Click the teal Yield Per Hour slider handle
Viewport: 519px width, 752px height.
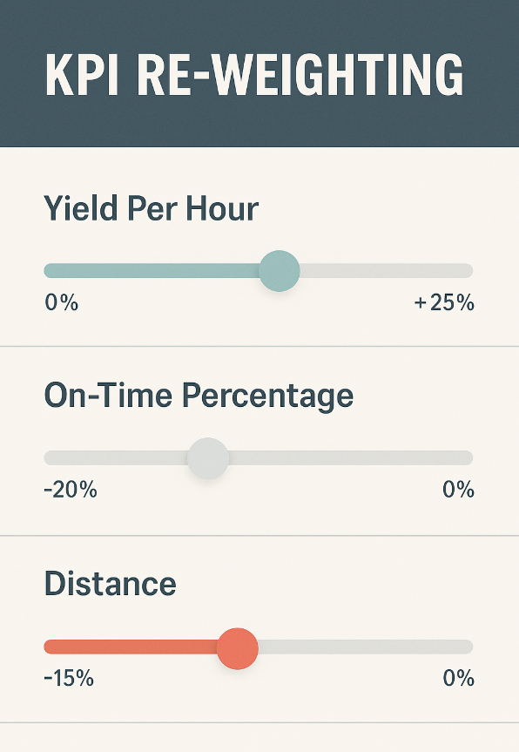280,271
